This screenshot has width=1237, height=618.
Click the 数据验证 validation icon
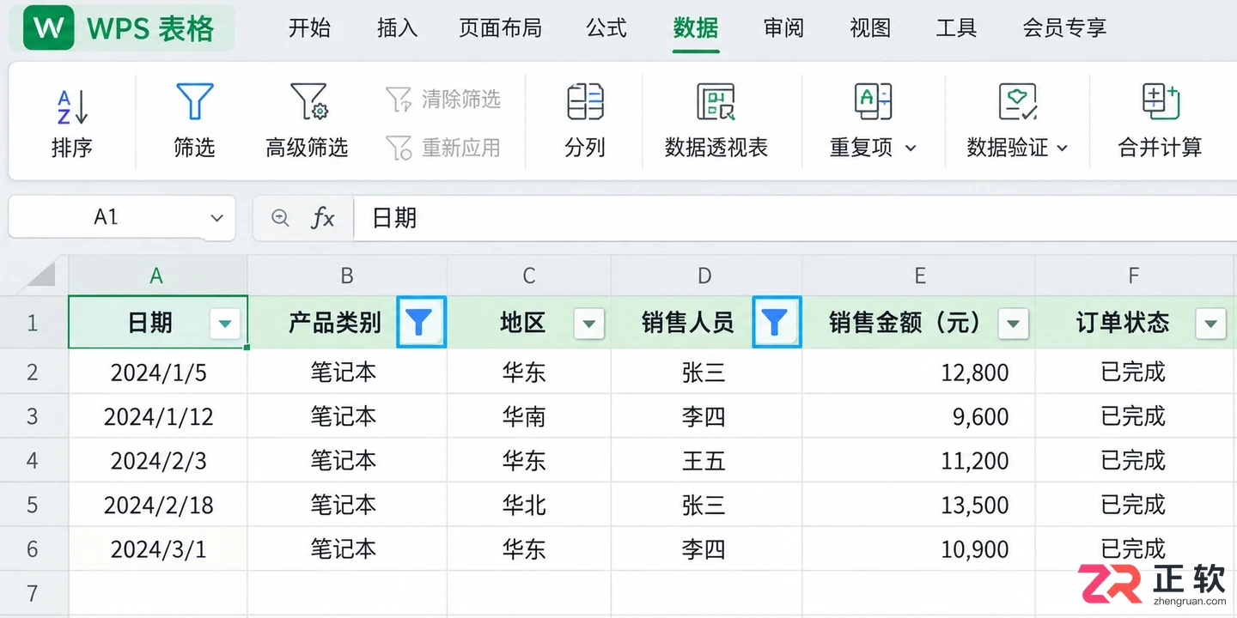pyautogui.click(x=1018, y=102)
